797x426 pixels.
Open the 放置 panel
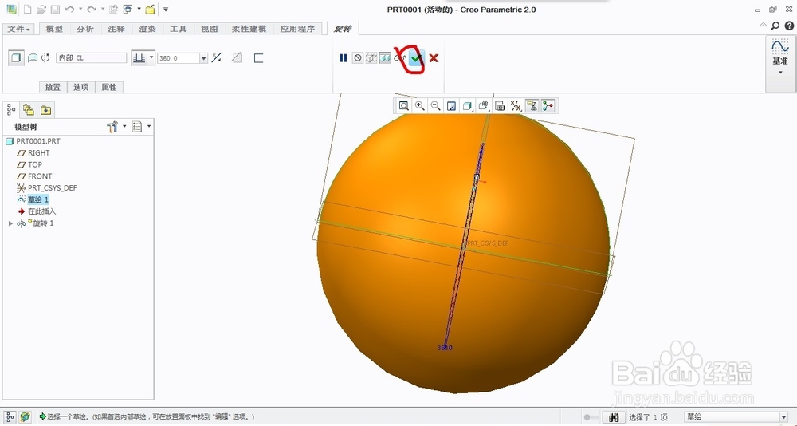point(53,87)
